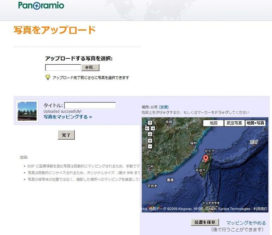Click the lightbulb tip icon
This screenshot has width=272, height=235.
[48, 77]
